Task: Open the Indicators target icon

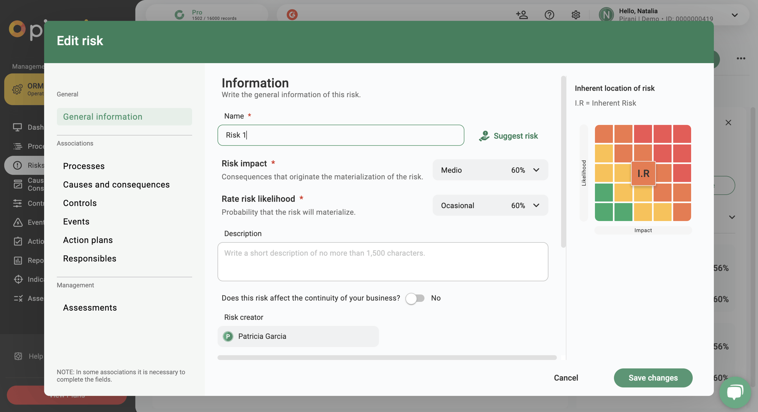Action: (x=18, y=279)
